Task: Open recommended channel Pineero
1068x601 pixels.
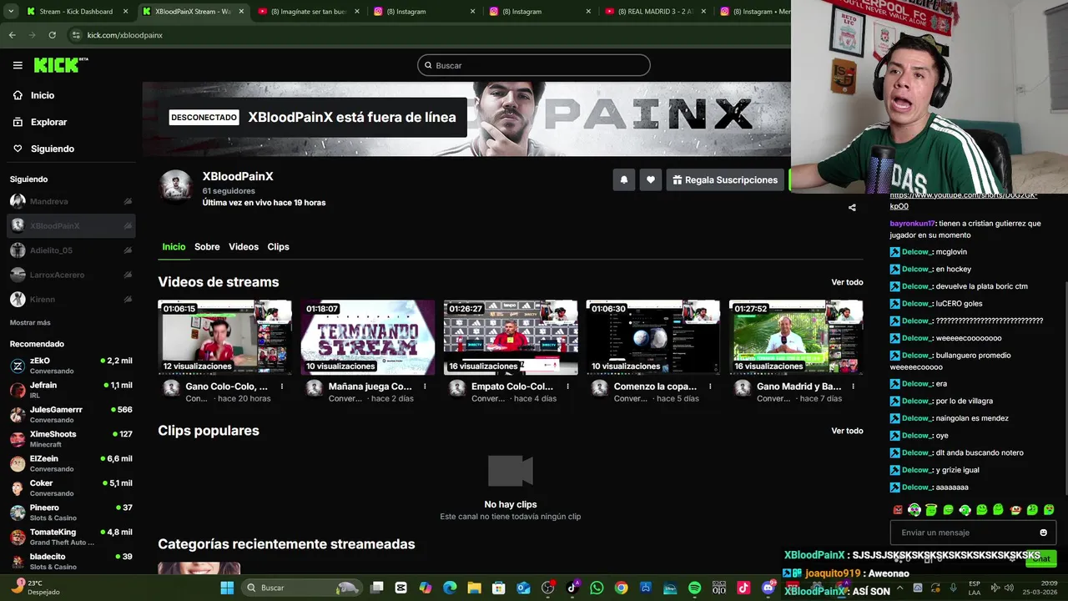Action: point(71,513)
